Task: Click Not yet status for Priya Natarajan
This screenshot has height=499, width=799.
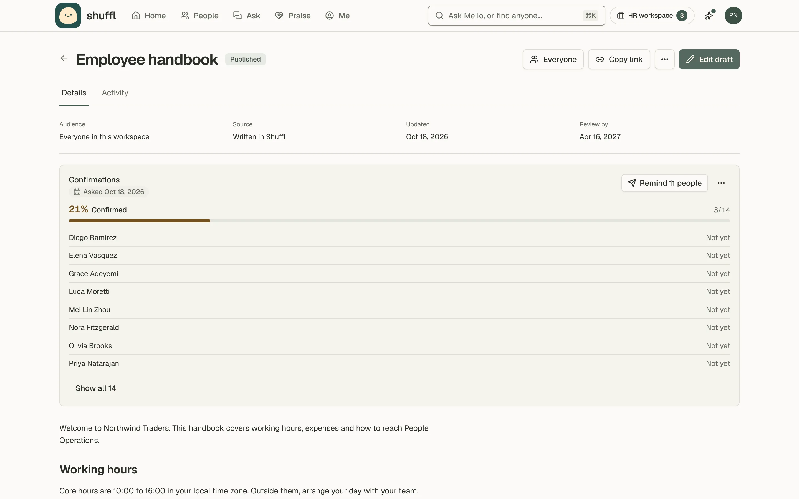Action: point(718,363)
